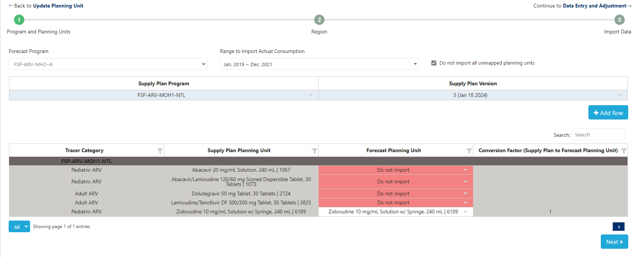638x257 pixels.
Task: Click page 1 pagination button
Action: point(618,227)
